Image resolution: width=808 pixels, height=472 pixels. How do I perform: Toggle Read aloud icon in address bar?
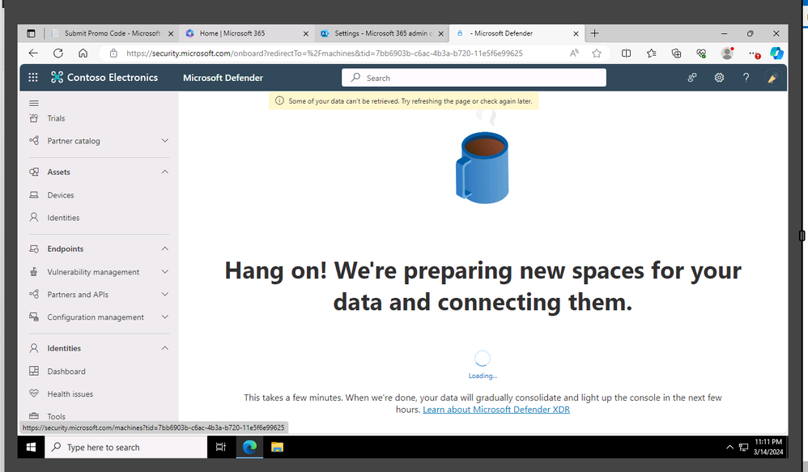[x=574, y=53]
